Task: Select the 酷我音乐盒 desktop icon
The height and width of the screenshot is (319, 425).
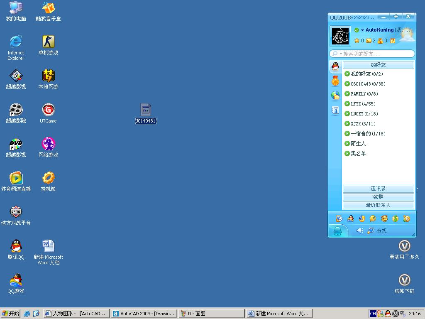Action: (x=48, y=11)
